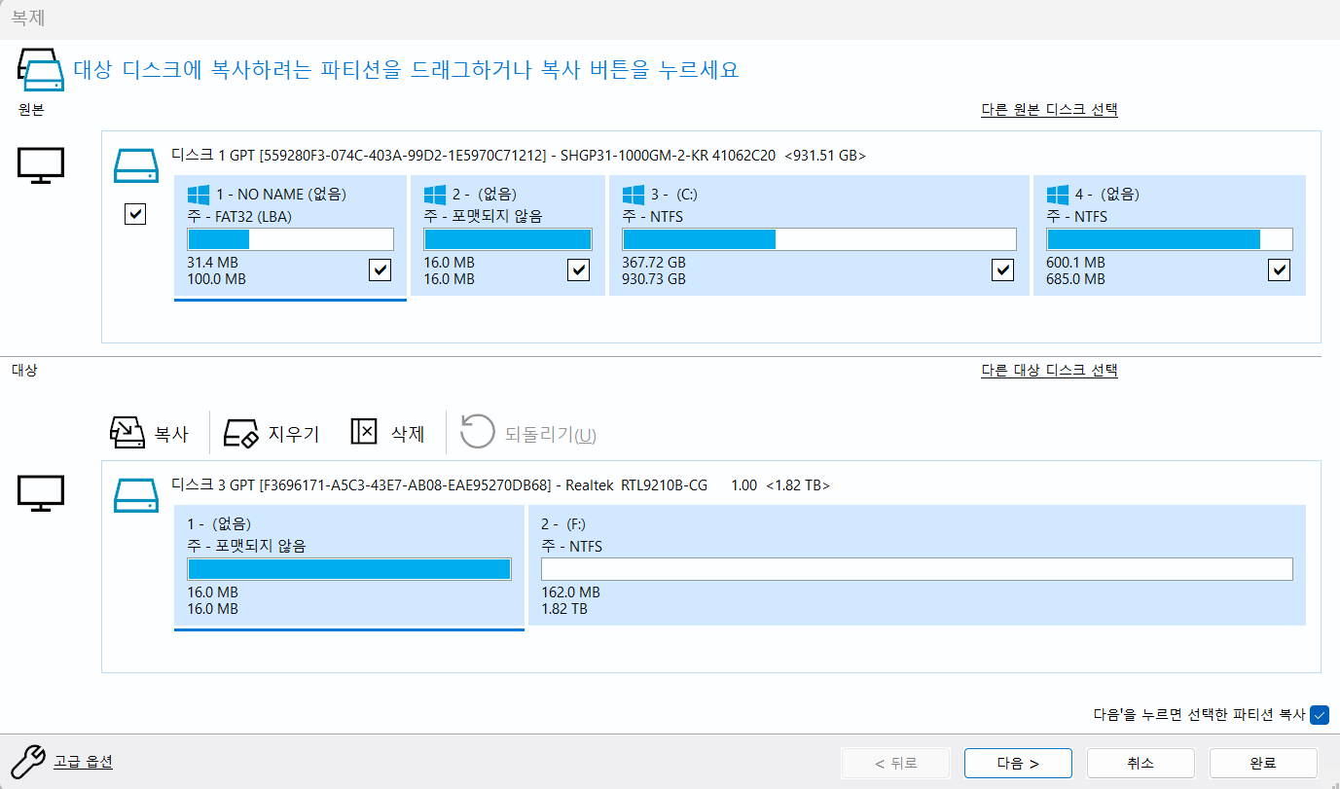1340x789 pixels.
Task: Click the 복사 copy label in toolbar
Action: tap(171, 434)
